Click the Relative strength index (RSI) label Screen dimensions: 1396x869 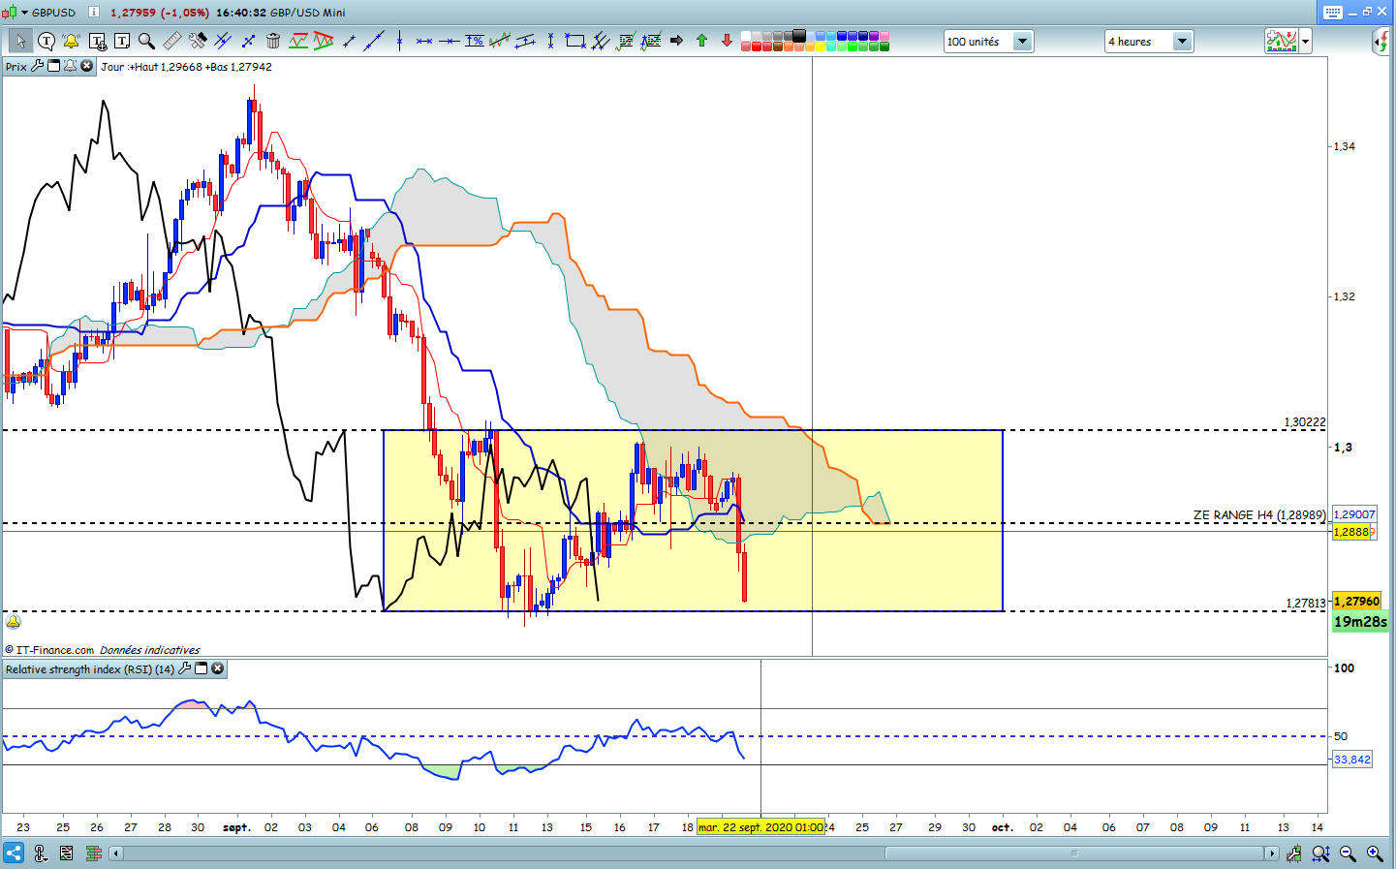click(x=90, y=669)
